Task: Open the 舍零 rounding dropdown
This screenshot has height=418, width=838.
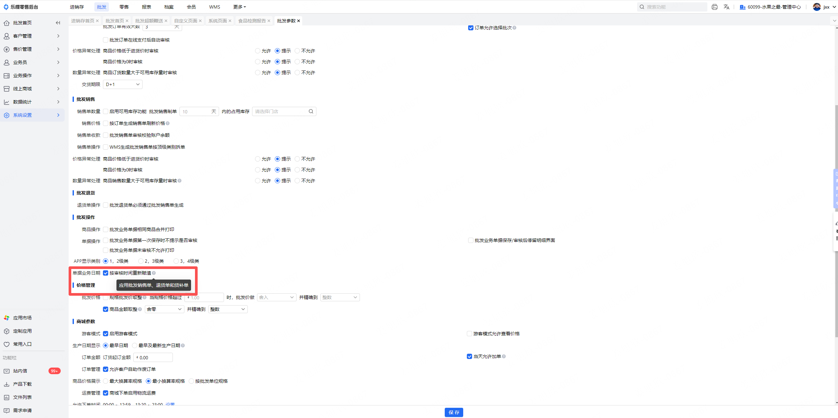Action: click(x=164, y=309)
